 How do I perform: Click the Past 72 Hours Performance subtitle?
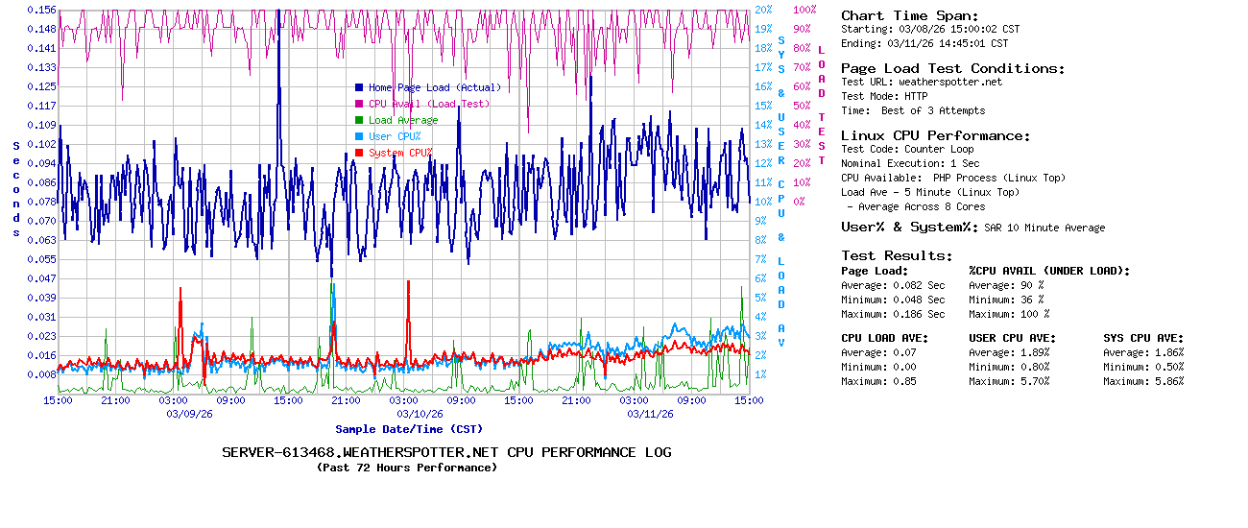coord(407,468)
